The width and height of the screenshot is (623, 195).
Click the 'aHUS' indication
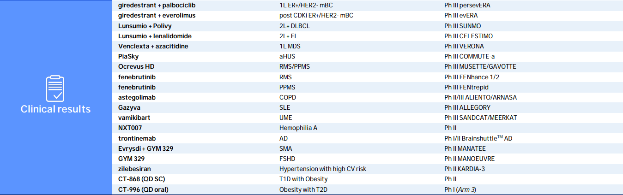pyautogui.click(x=287, y=56)
